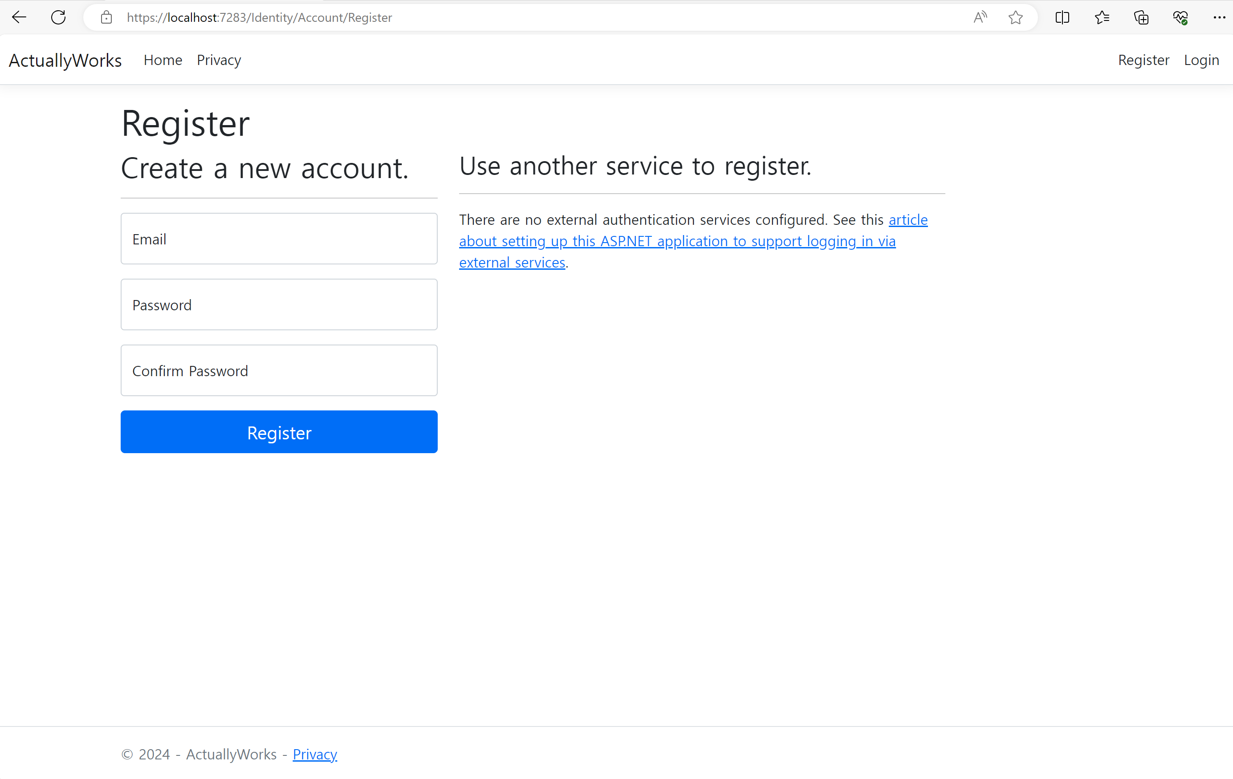This screenshot has width=1233, height=779.
Task: Open Collections icon in toolbar
Action: (1141, 17)
